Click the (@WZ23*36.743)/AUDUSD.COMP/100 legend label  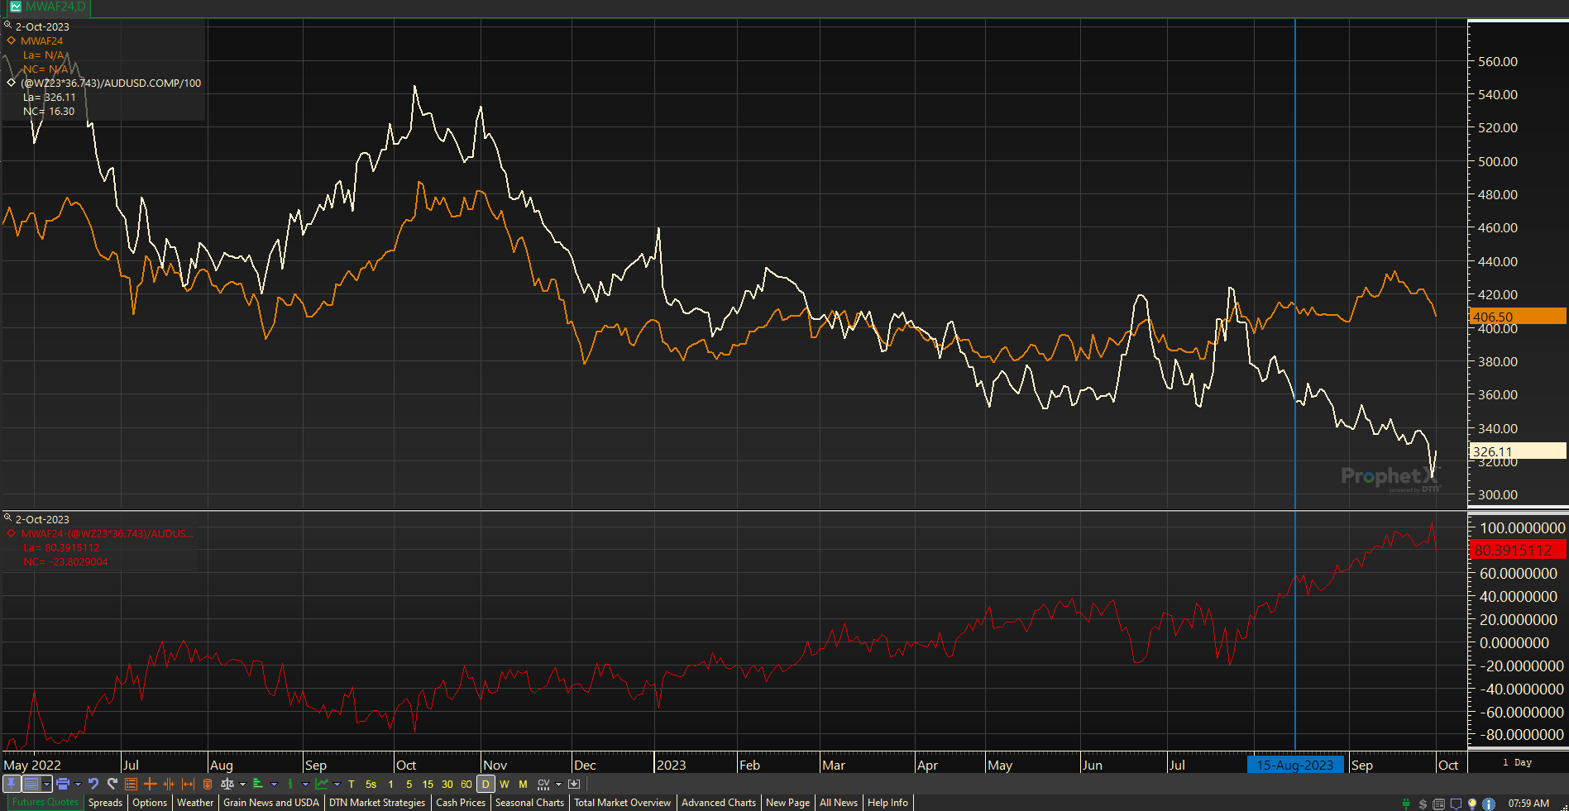pyautogui.click(x=111, y=83)
